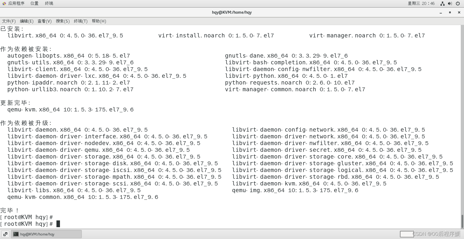Click the window title hqy@KVM:/home/hqy

click(232, 12)
